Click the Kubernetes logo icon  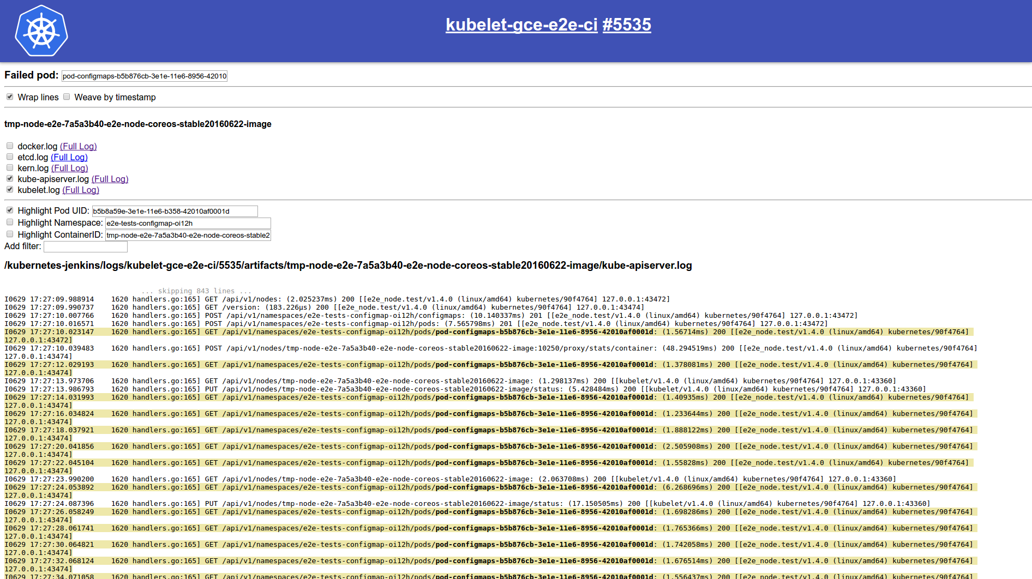[41, 31]
